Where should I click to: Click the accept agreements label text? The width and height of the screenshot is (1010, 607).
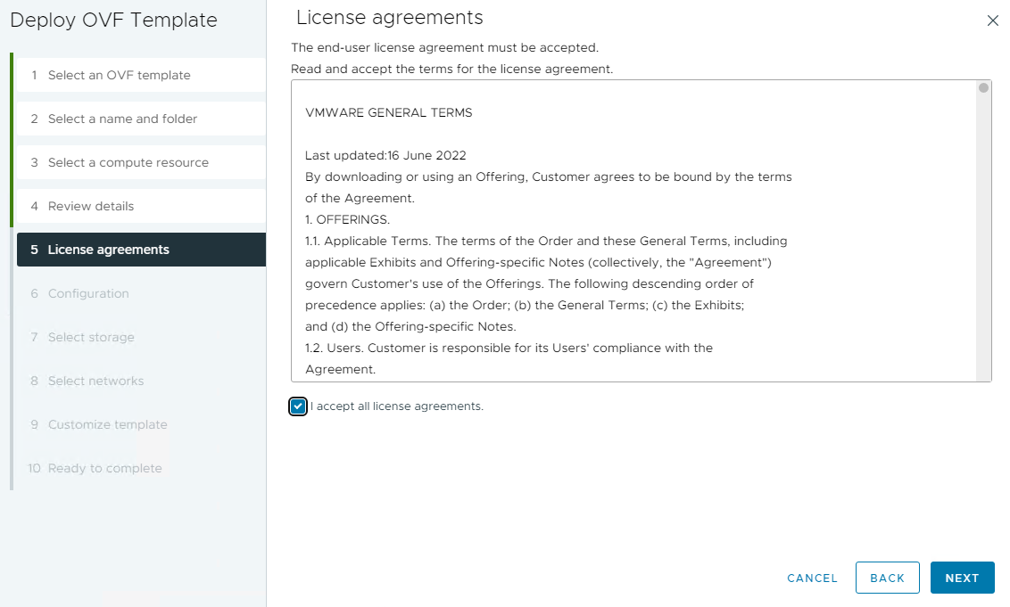395,406
